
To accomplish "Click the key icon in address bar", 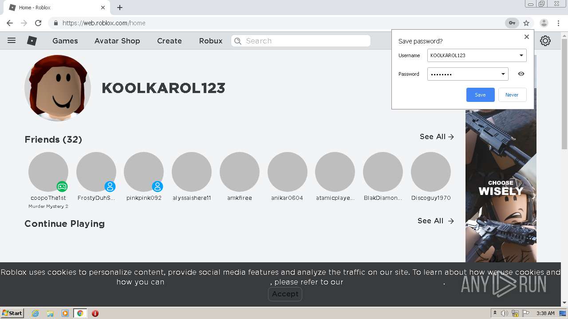I will click(512, 23).
